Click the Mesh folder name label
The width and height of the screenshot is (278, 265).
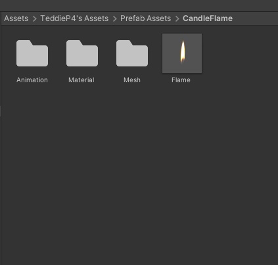click(x=132, y=80)
